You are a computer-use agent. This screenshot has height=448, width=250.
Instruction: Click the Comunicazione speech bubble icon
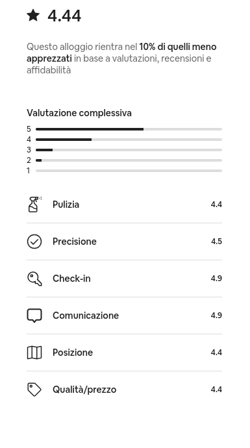click(34, 316)
